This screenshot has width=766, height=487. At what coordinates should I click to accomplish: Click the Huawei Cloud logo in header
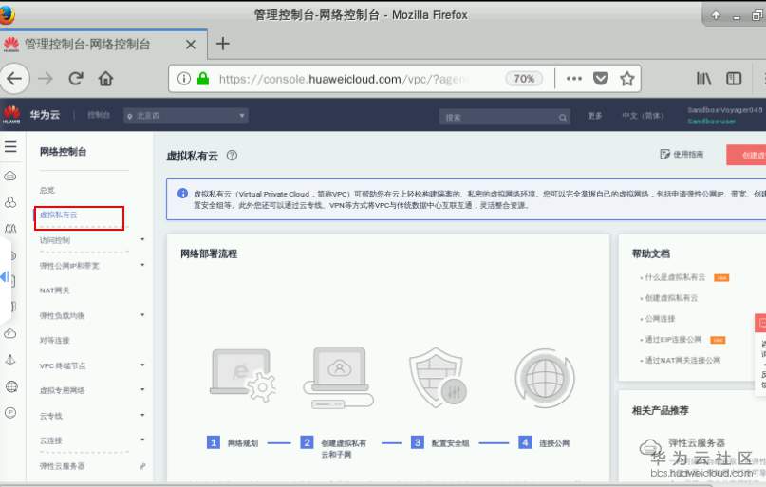(x=11, y=114)
